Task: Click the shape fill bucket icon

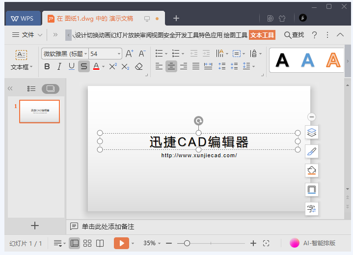Action: point(312,170)
